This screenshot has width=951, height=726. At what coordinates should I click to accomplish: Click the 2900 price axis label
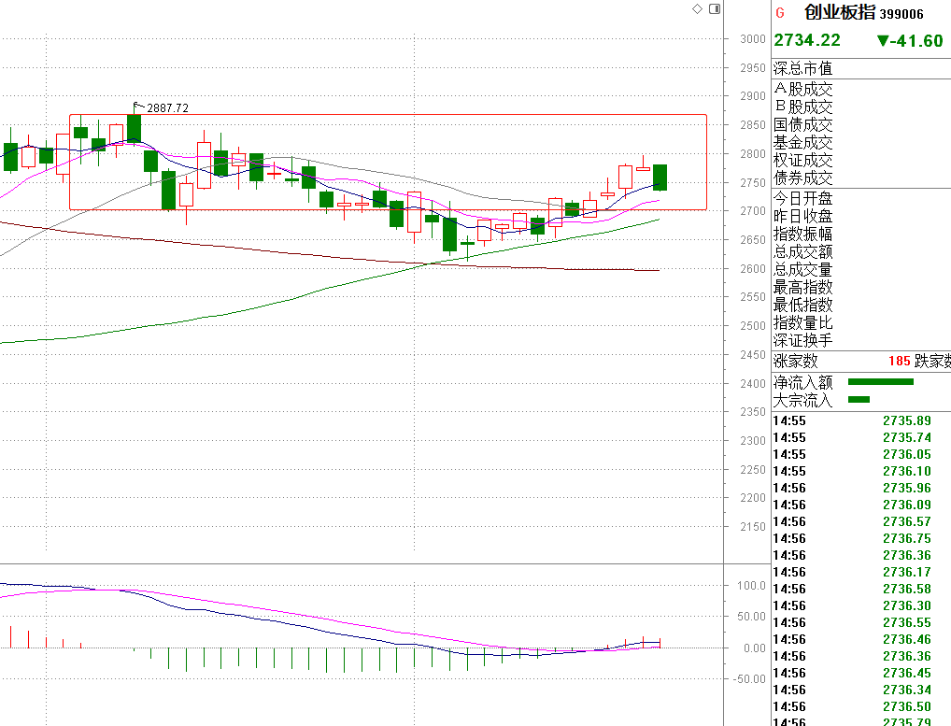(753, 96)
